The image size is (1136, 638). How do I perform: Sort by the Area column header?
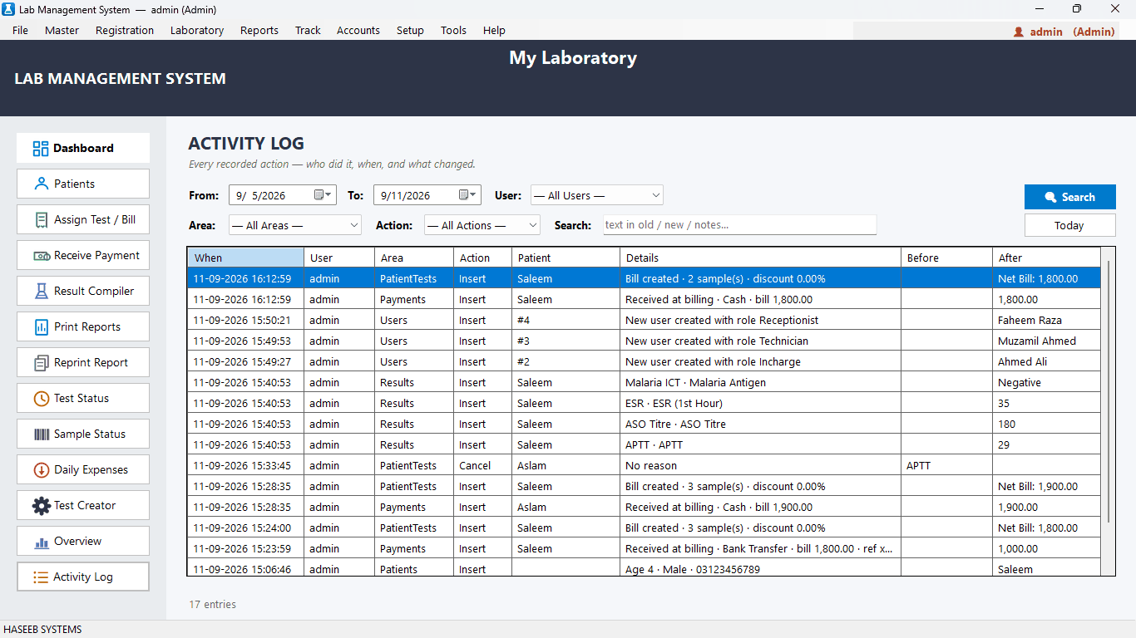tap(413, 258)
